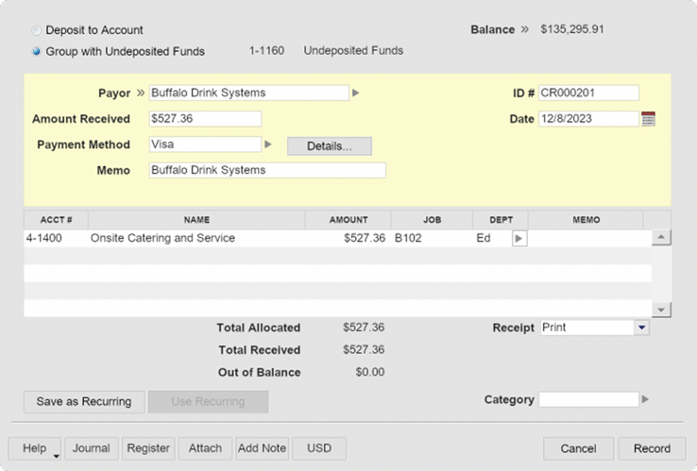Click the double chevron beside Balance
This screenshot has height=471, width=697.
tap(524, 29)
